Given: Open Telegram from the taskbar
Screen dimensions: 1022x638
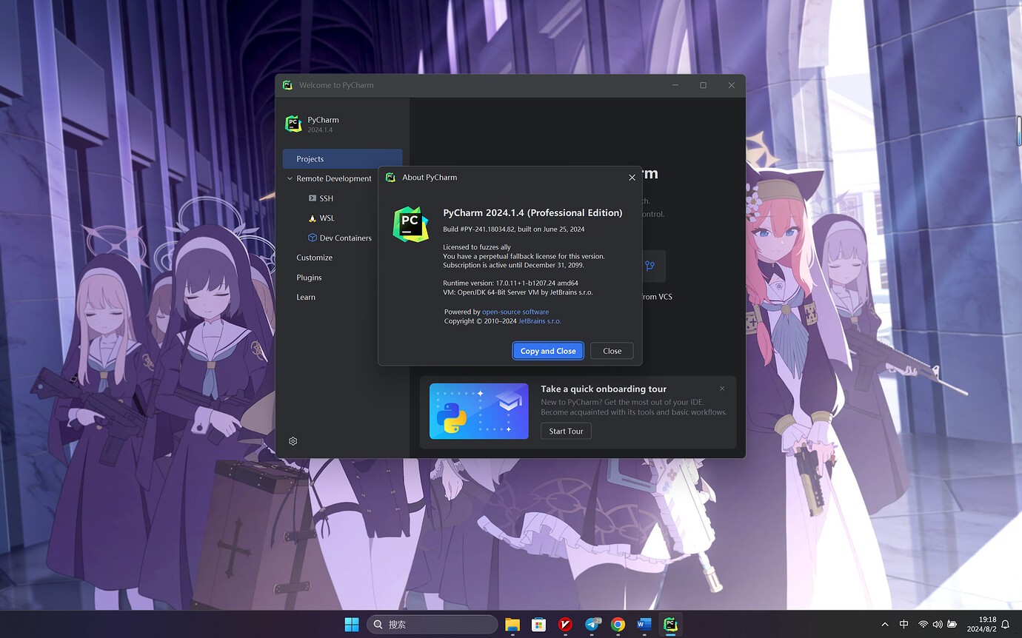Looking at the screenshot, I should 592,625.
